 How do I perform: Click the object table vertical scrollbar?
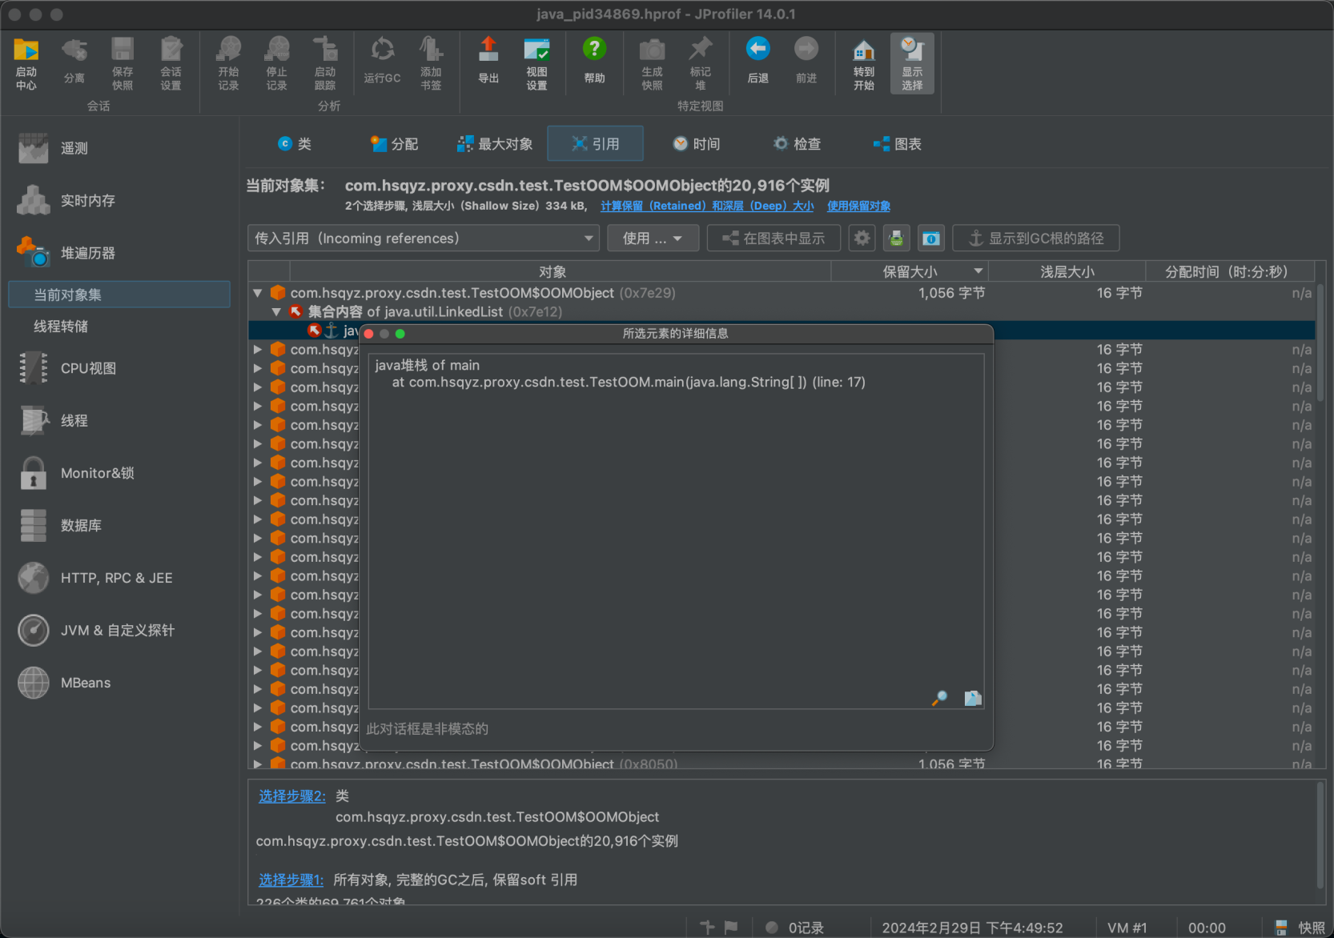coord(1320,343)
